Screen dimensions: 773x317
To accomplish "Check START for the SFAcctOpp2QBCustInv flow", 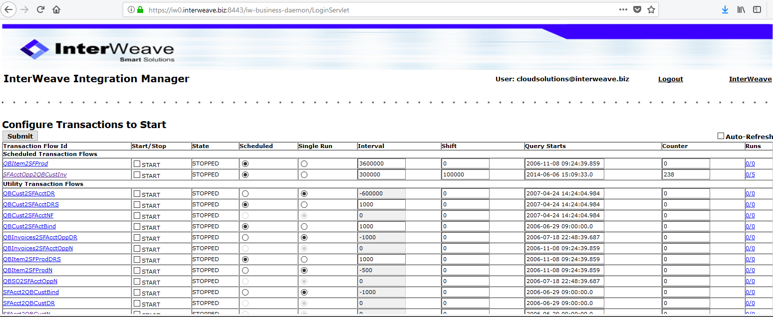I will (137, 174).
